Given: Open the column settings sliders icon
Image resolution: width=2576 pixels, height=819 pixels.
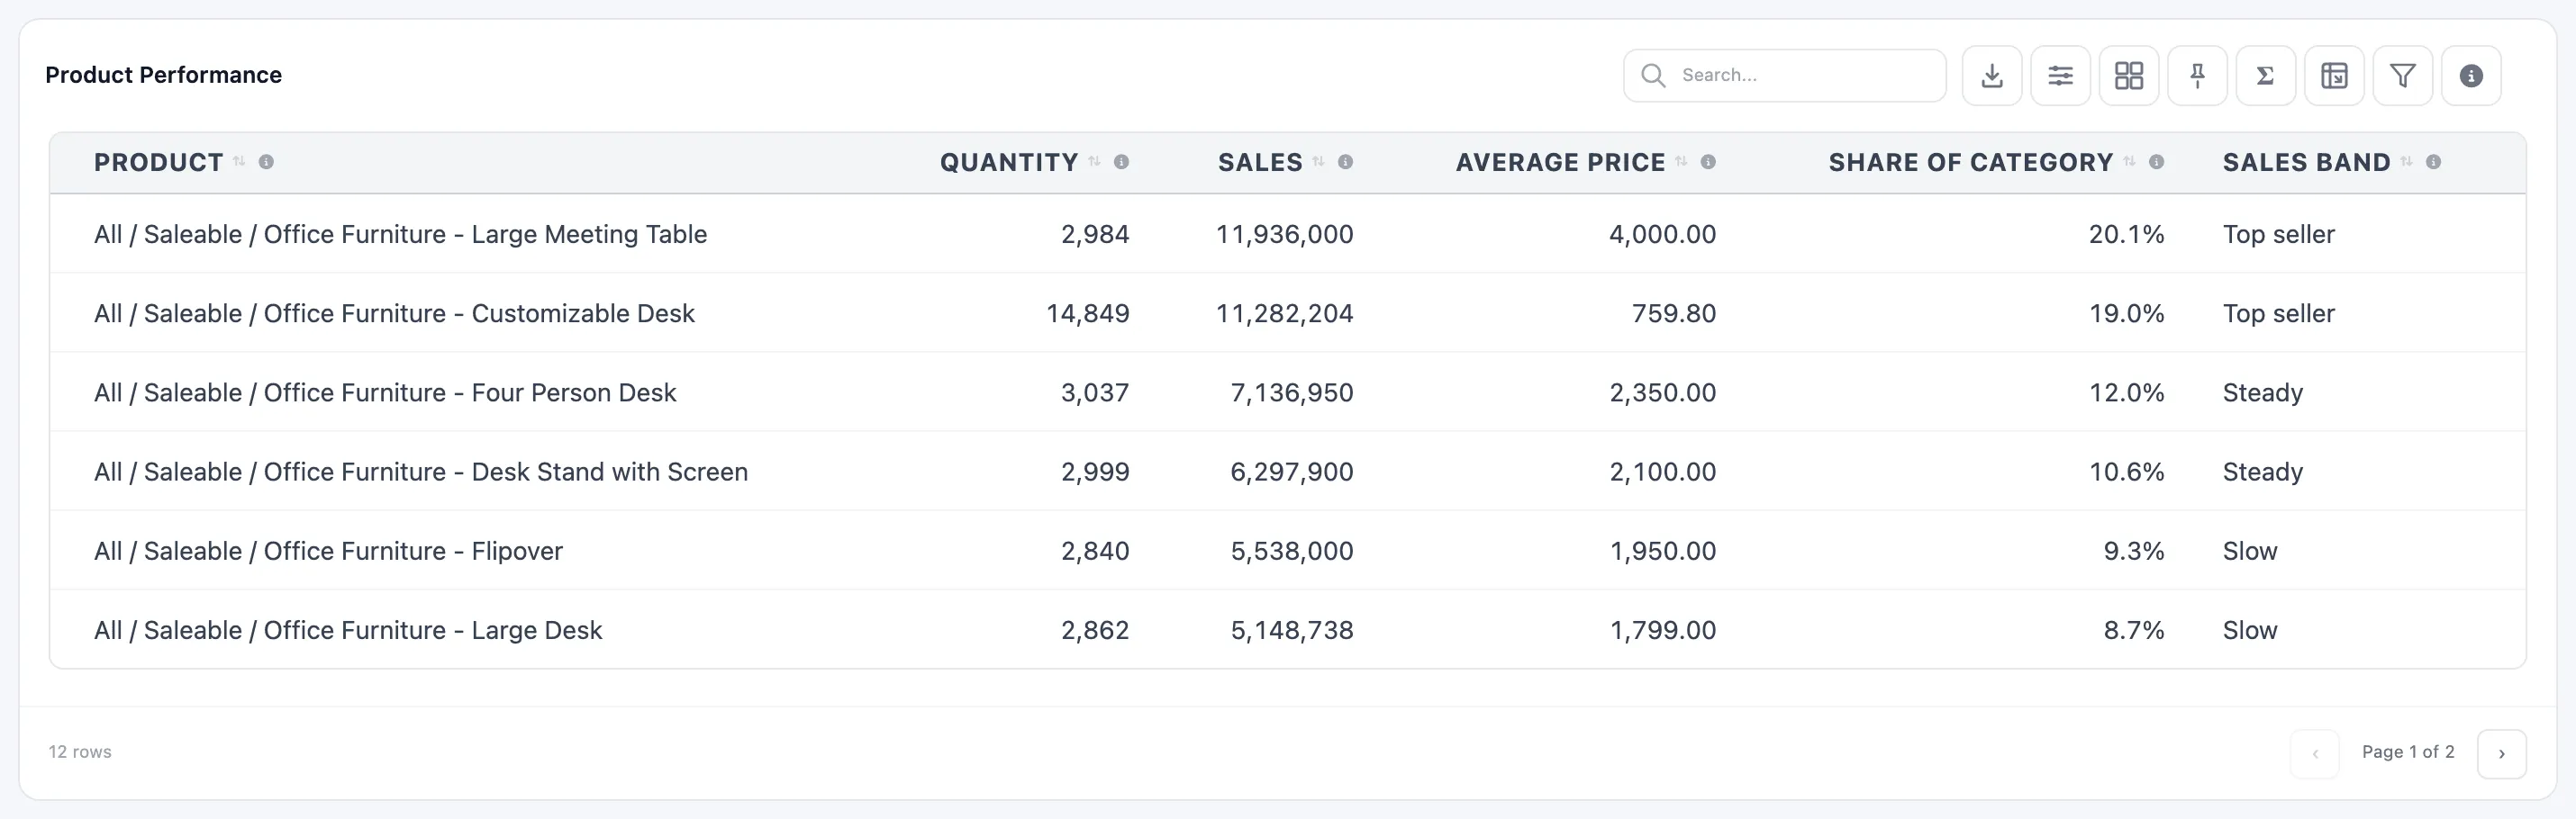Looking at the screenshot, I should pos(2060,76).
